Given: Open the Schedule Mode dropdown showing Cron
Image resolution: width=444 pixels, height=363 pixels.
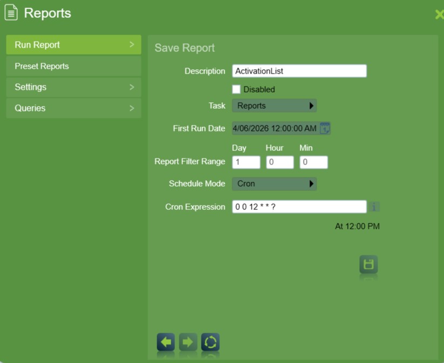Looking at the screenshot, I should [x=274, y=184].
